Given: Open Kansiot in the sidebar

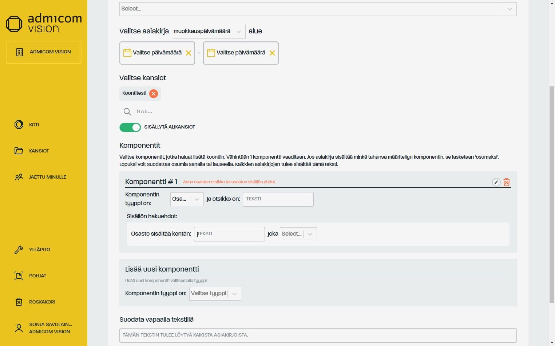Looking at the screenshot, I should (x=39, y=151).
